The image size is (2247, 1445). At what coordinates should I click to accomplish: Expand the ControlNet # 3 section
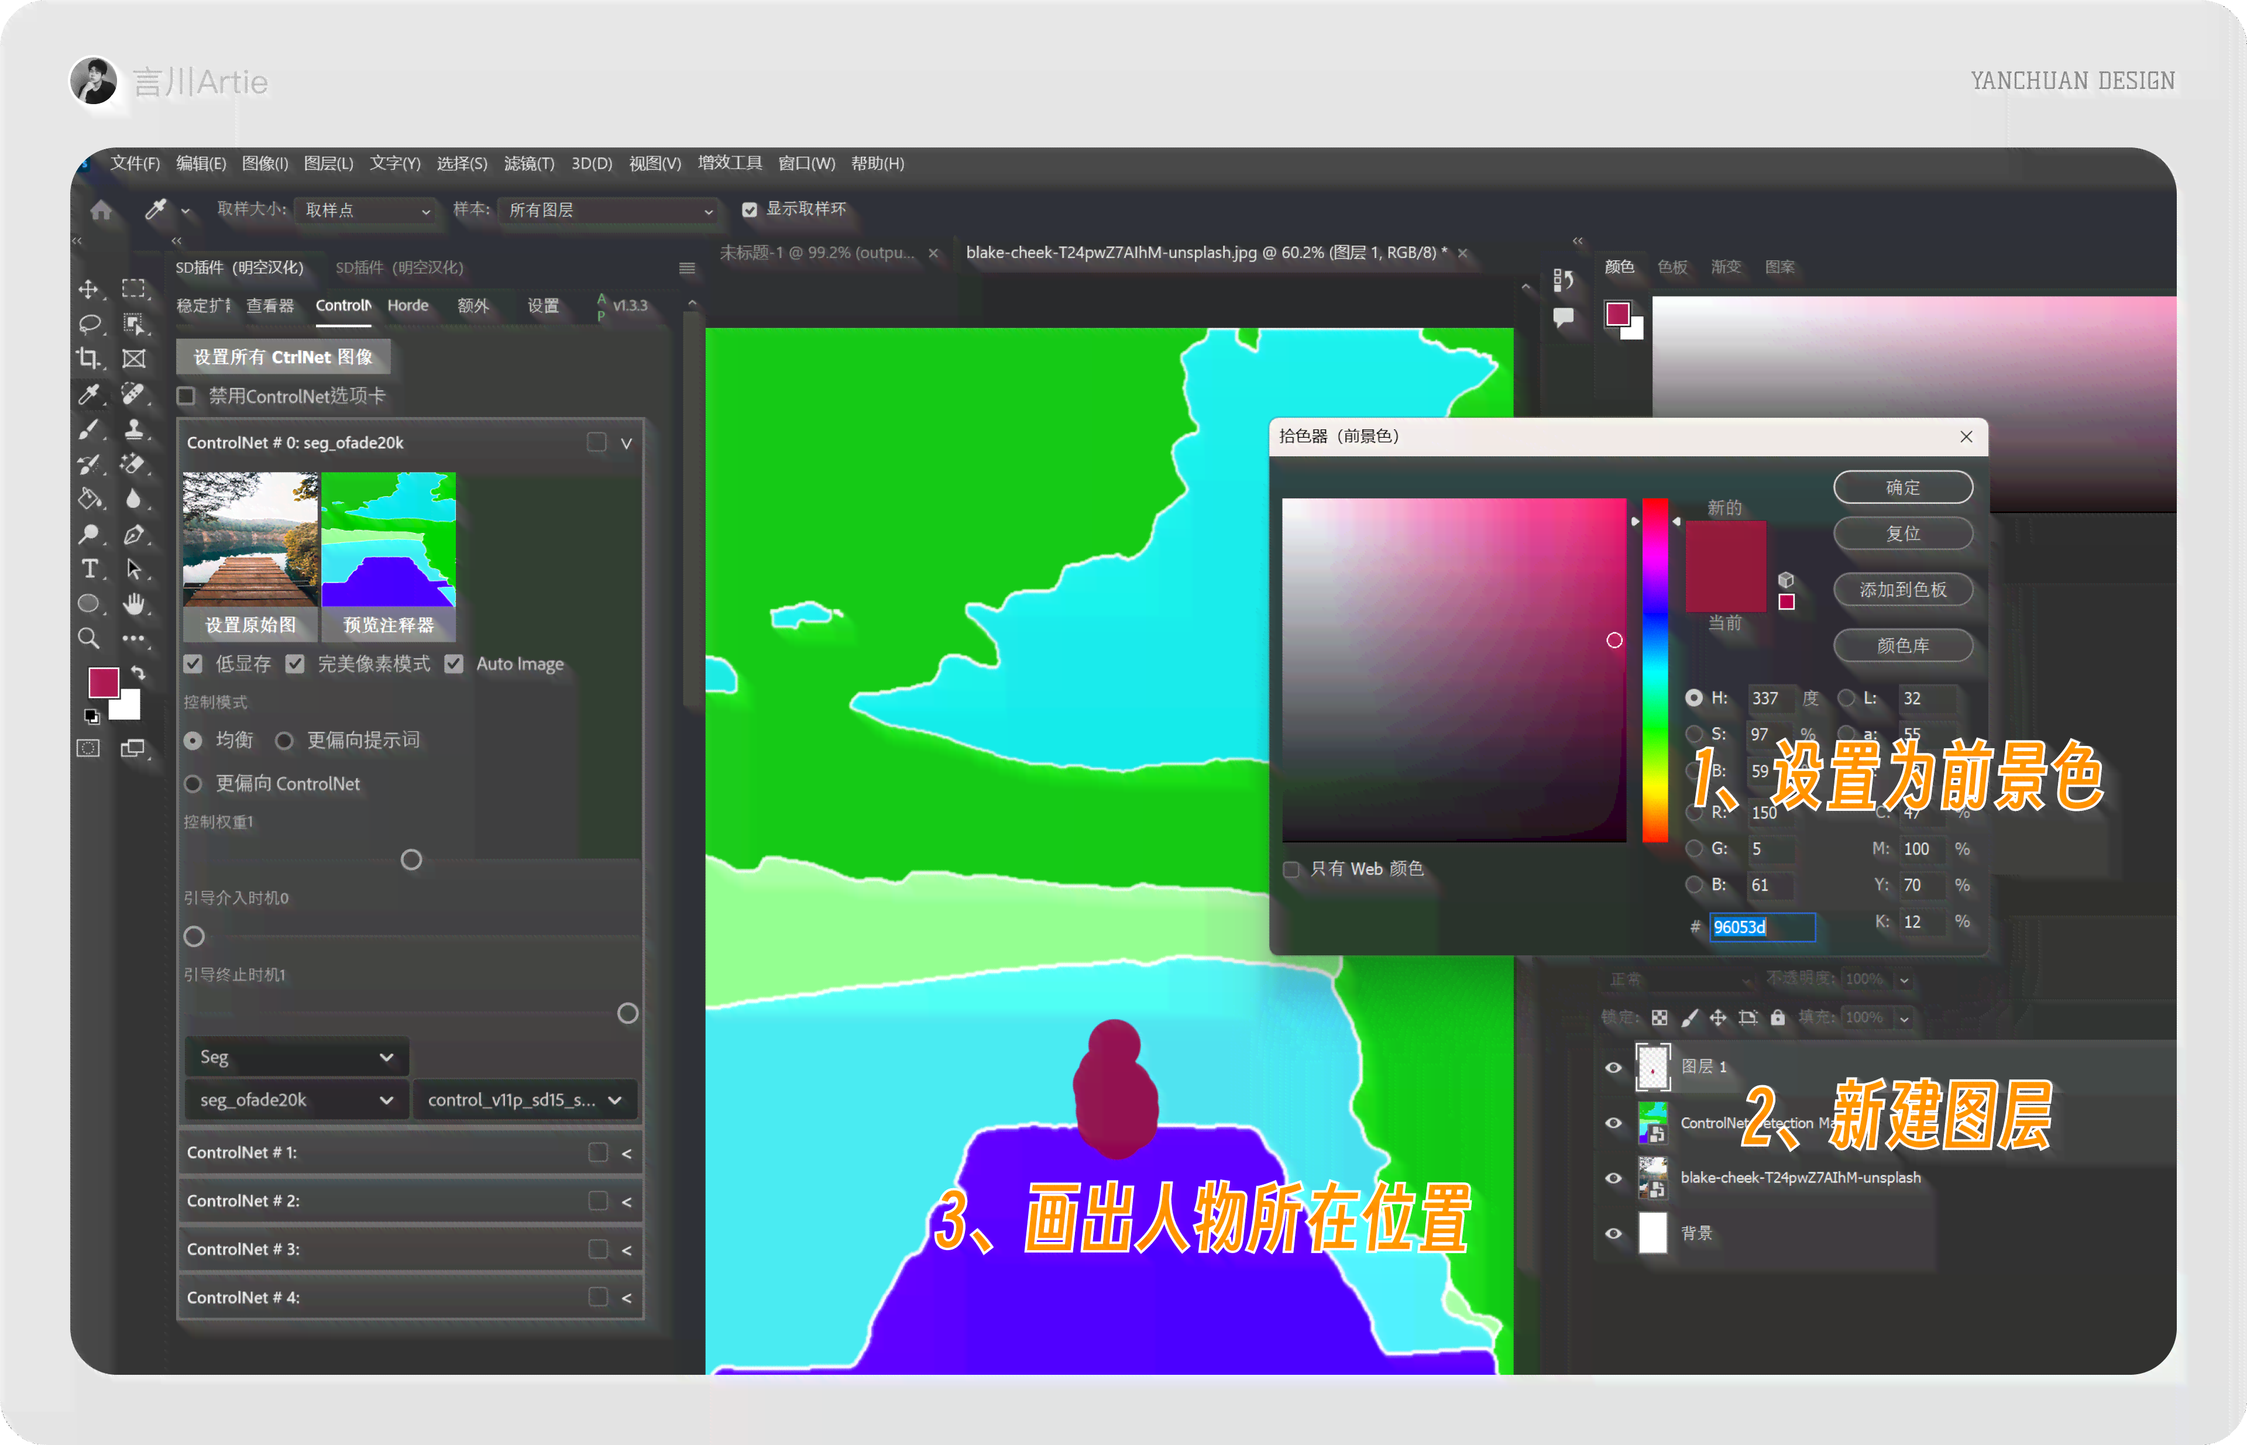coord(626,1250)
